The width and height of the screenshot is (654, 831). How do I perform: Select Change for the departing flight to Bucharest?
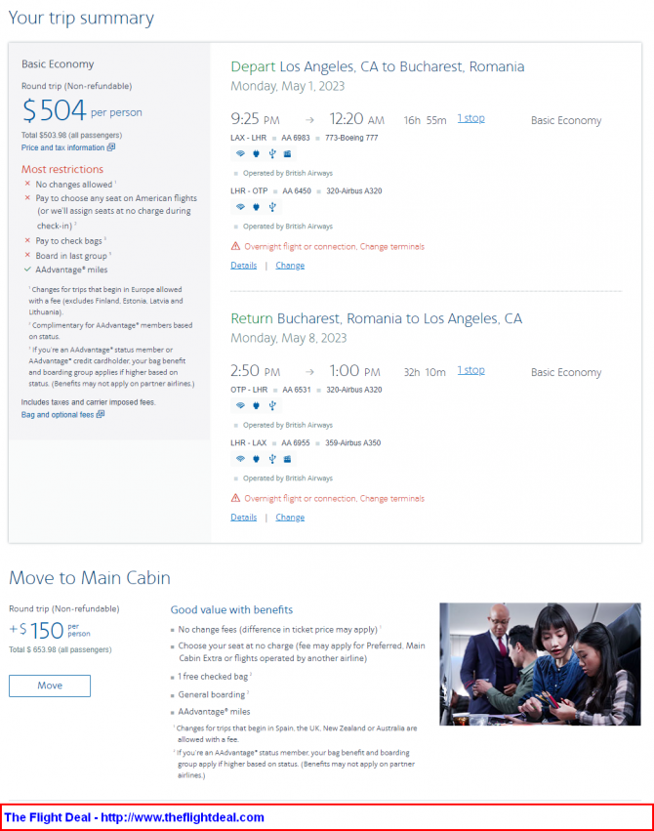290,266
